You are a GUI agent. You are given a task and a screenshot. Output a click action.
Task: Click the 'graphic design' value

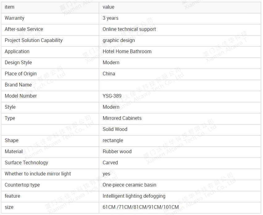(119, 40)
